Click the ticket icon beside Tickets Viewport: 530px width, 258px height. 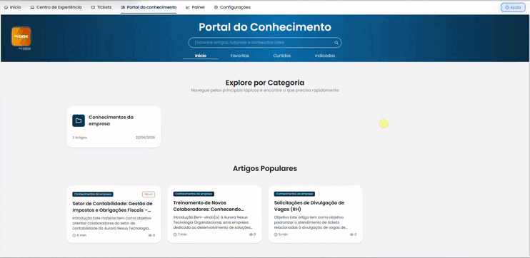93,7
